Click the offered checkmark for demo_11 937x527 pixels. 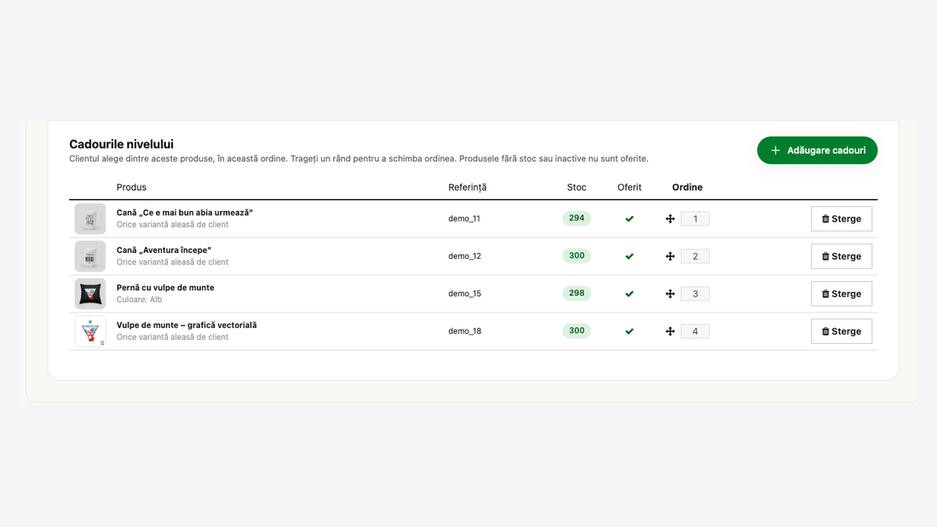629,219
